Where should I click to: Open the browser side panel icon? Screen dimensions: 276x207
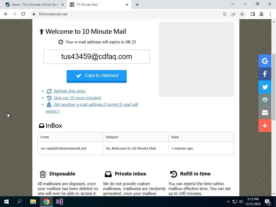tap(253, 14)
